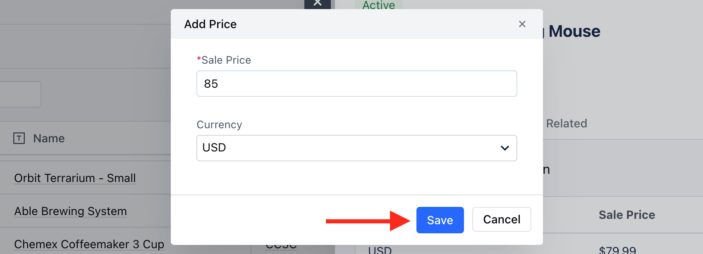This screenshot has height=254, width=703.
Task: Open the Orbit Terrarium - Small product
Action: tap(75, 178)
